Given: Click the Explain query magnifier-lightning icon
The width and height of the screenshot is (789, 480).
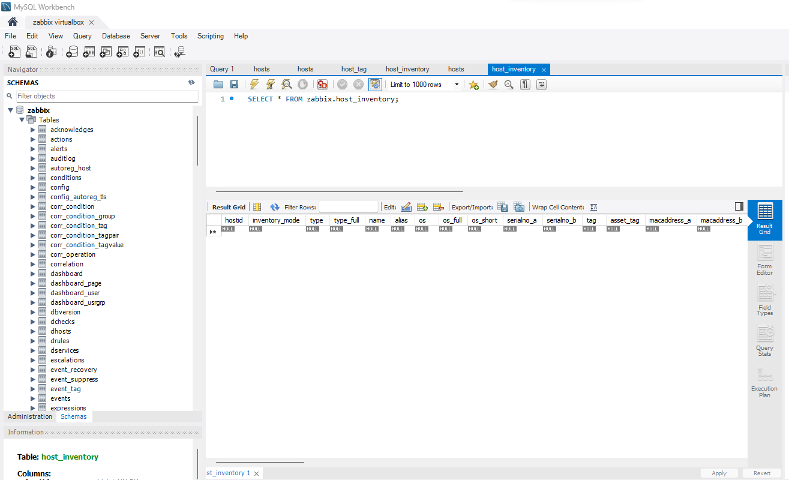Looking at the screenshot, I should (287, 85).
